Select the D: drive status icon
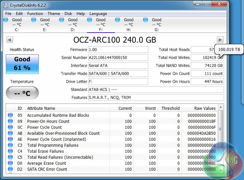The height and width of the screenshot is (180, 244). pyautogui.click(x=62, y=20)
